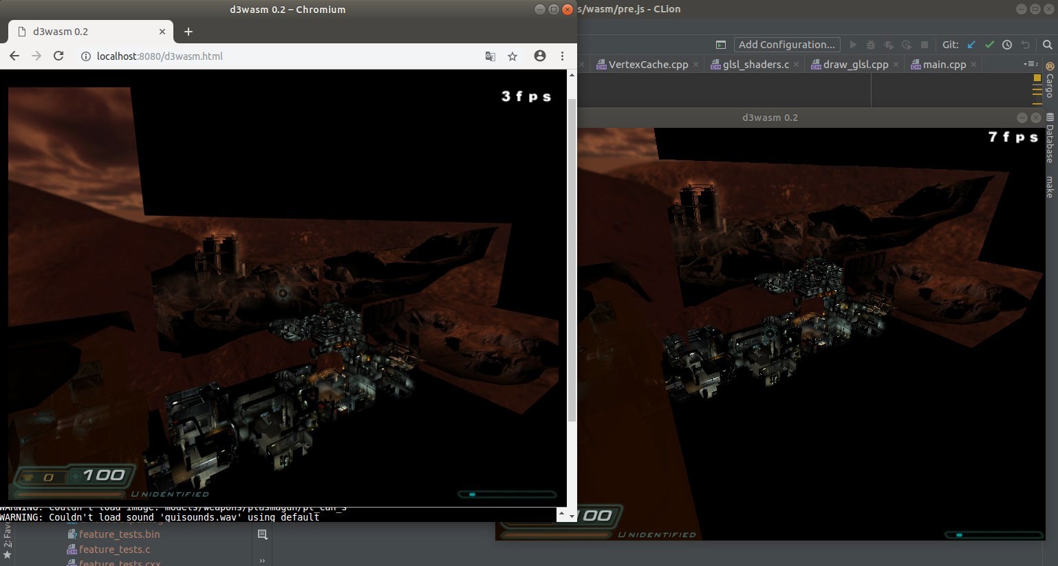The width and height of the screenshot is (1058, 566).
Task: Click 3 fps counter in browser game
Action: (526, 97)
